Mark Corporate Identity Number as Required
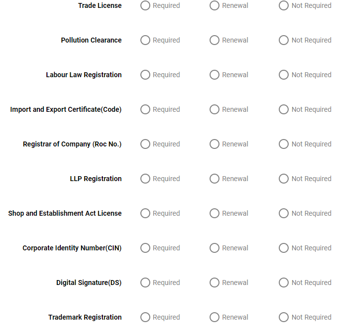 [145, 248]
